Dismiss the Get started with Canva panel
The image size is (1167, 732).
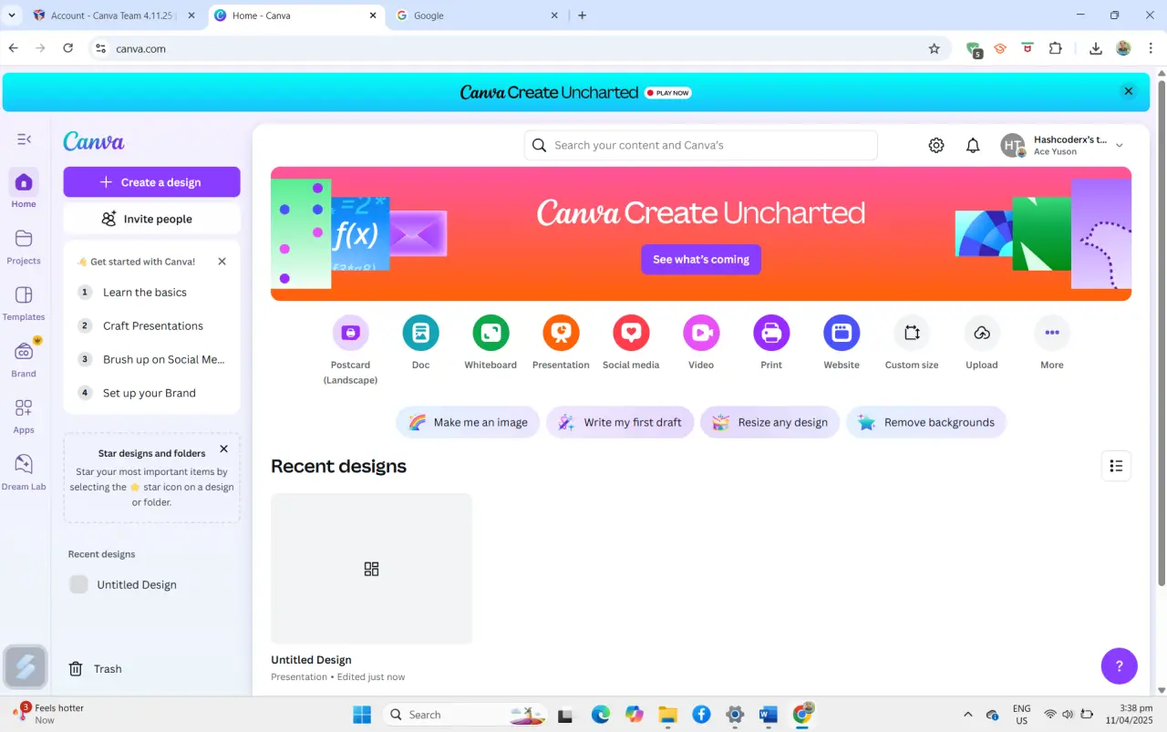[222, 262]
